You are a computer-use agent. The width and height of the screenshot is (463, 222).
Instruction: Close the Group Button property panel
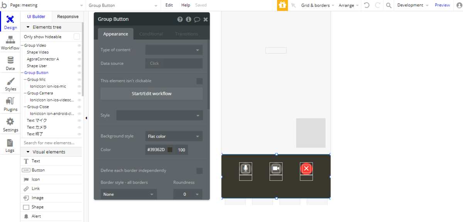pyautogui.click(x=206, y=19)
